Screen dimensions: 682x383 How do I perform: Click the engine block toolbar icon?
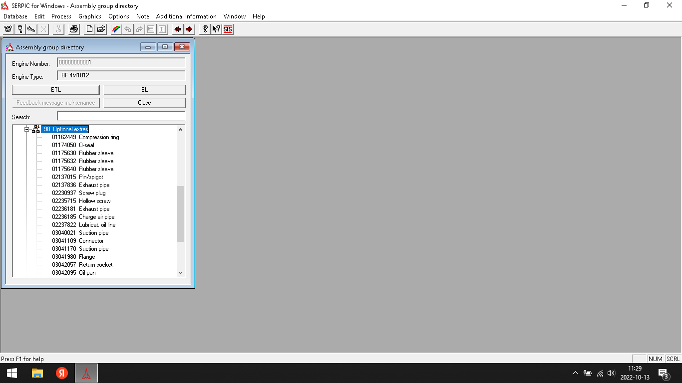point(8,29)
